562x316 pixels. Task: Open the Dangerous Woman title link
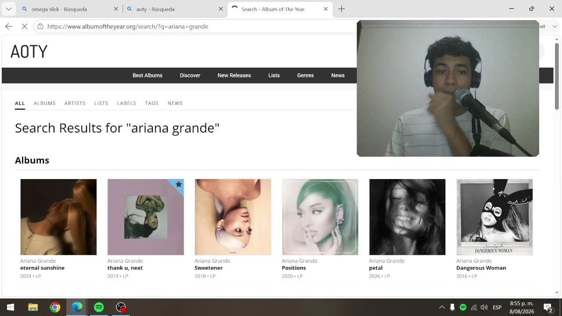coord(481,268)
